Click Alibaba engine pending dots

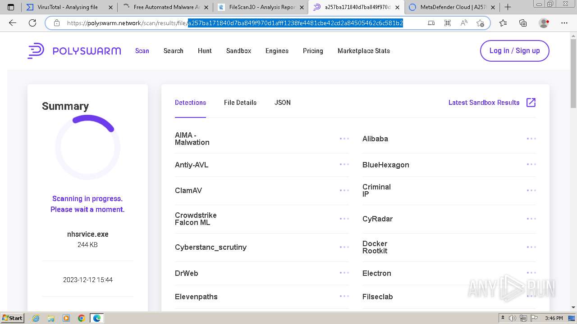coord(531,139)
